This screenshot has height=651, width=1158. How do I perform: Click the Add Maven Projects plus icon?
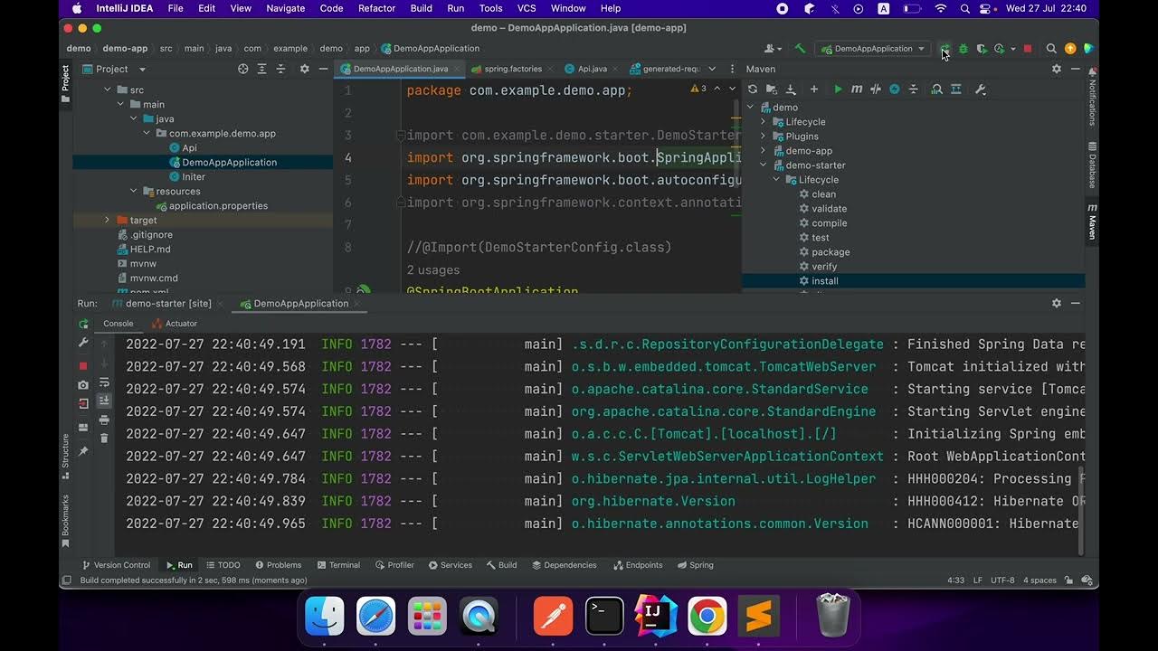(814, 90)
